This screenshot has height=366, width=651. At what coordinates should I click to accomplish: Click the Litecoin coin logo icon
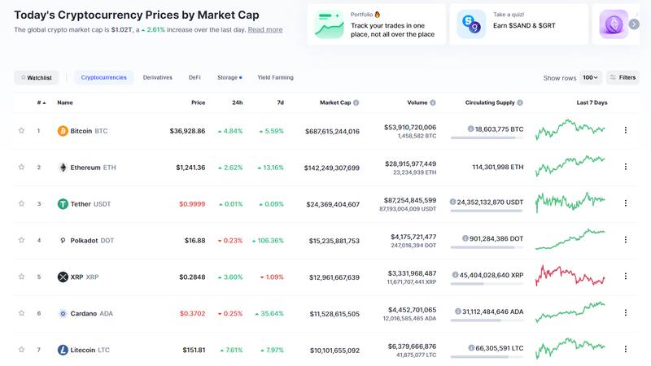click(x=63, y=351)
